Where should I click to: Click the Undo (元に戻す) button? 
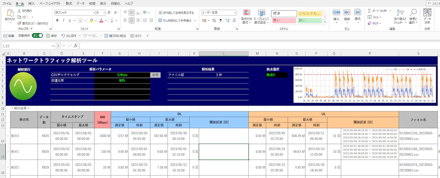[69, 36]
